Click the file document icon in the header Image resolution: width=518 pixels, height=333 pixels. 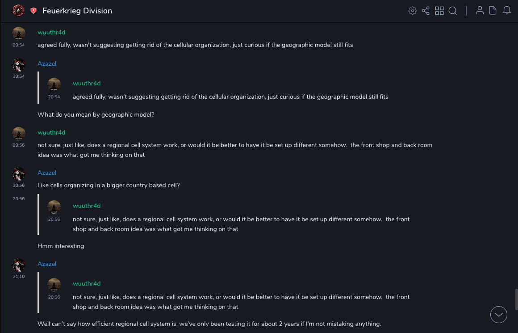pos(493,11)
